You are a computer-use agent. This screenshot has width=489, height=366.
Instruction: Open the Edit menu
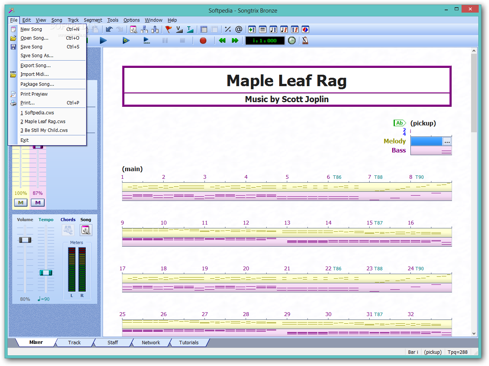pyautogui.click(x=27, y=20)
